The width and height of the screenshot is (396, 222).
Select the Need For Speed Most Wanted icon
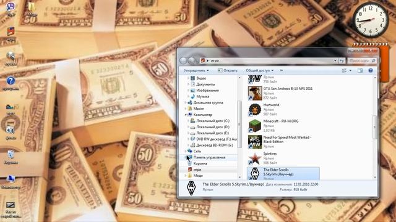pos(255,142)
